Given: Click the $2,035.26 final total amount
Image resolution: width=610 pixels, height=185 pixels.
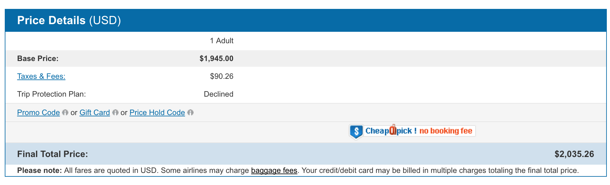Looking at the screenshot, I should [x=574, y=154].
